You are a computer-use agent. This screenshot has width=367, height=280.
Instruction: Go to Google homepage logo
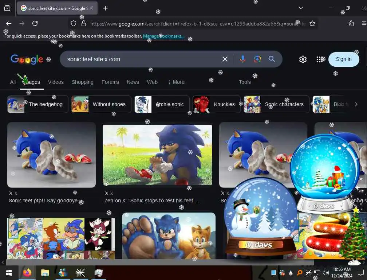click(x=27, y=59)
